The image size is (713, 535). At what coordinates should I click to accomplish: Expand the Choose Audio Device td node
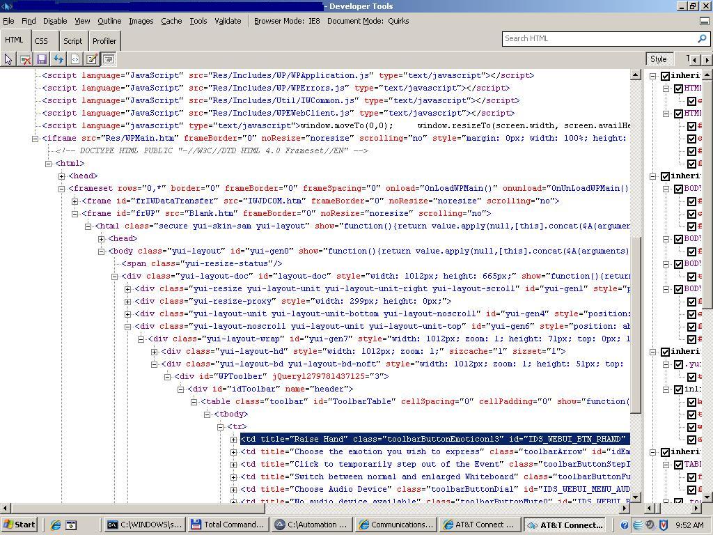(233, 490)
